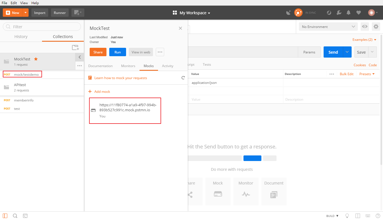Select the mock.pstmn.io mock server entry
383x220 pixels.
coord(125,110)
